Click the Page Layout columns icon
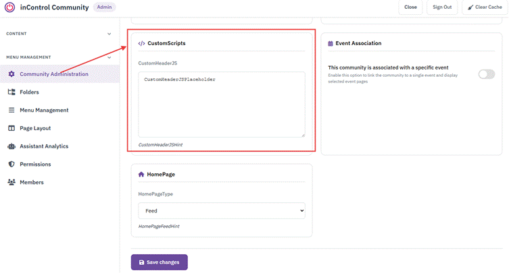509x273 pixels. click(11, 128)
